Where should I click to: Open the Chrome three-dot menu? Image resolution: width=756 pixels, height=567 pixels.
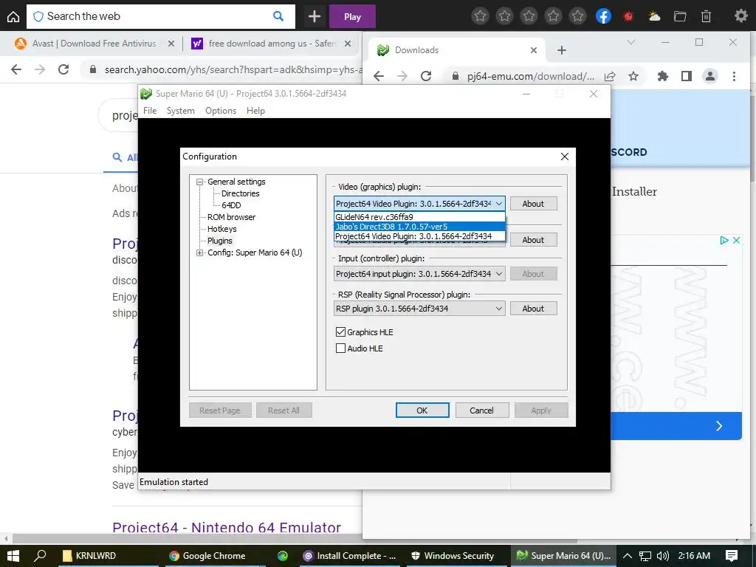pyautogui.click(x=734, y=76)
